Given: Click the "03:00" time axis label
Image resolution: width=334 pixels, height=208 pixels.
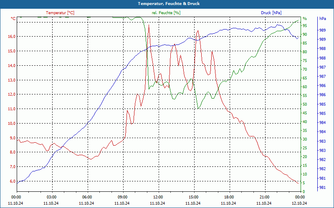Looking at the screenshot, I should (51, 197).
